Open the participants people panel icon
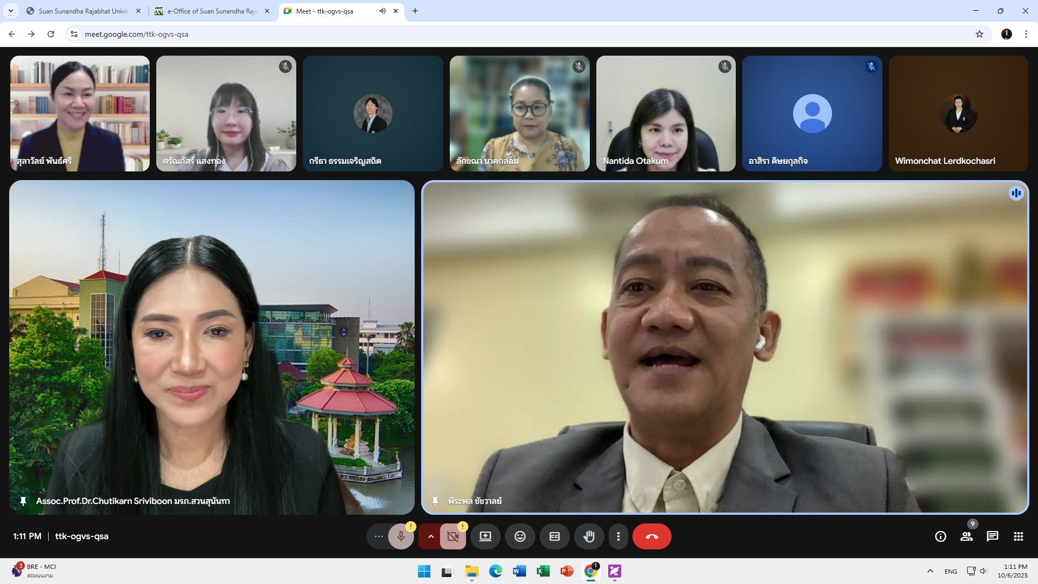The width and height of the screenshot is (1038, 584). pyautogui.click(x=966, y=536)
